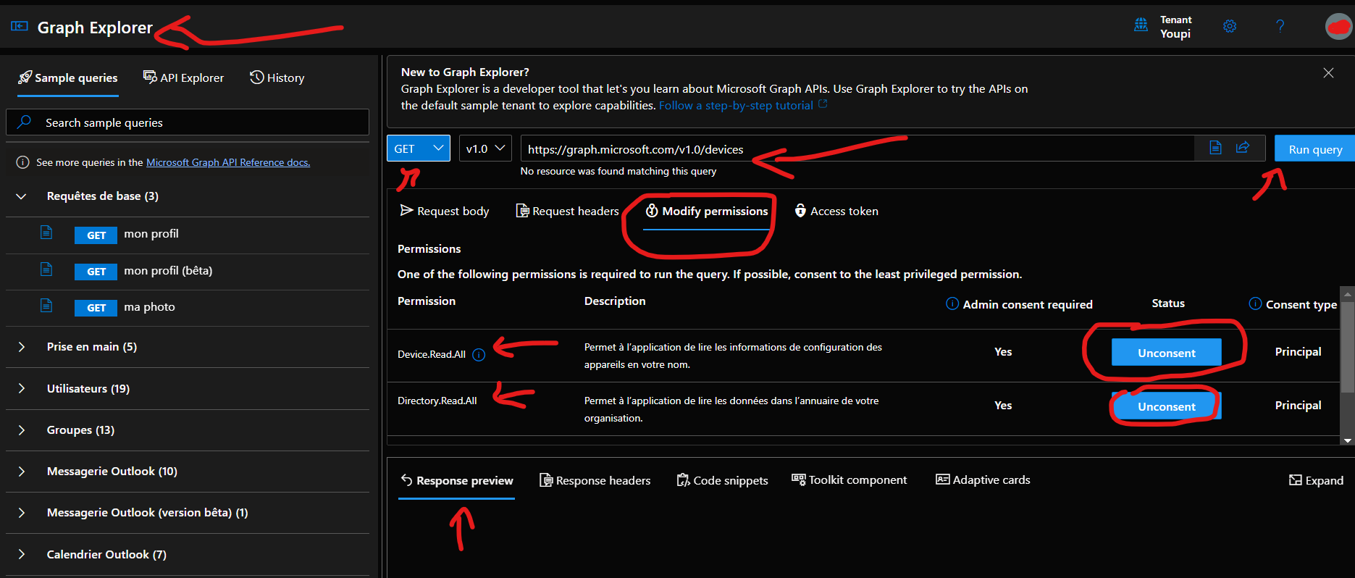Click the Search sample queries field
Image resolution: width=1355 pixels, height=578 pixels.
click(x=188, y=122)
